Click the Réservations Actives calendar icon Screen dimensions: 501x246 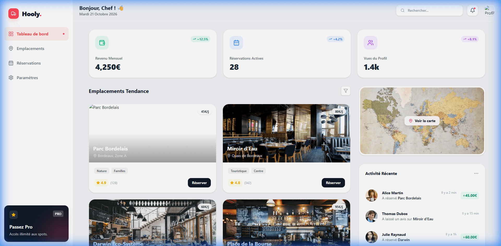[236, 43]
